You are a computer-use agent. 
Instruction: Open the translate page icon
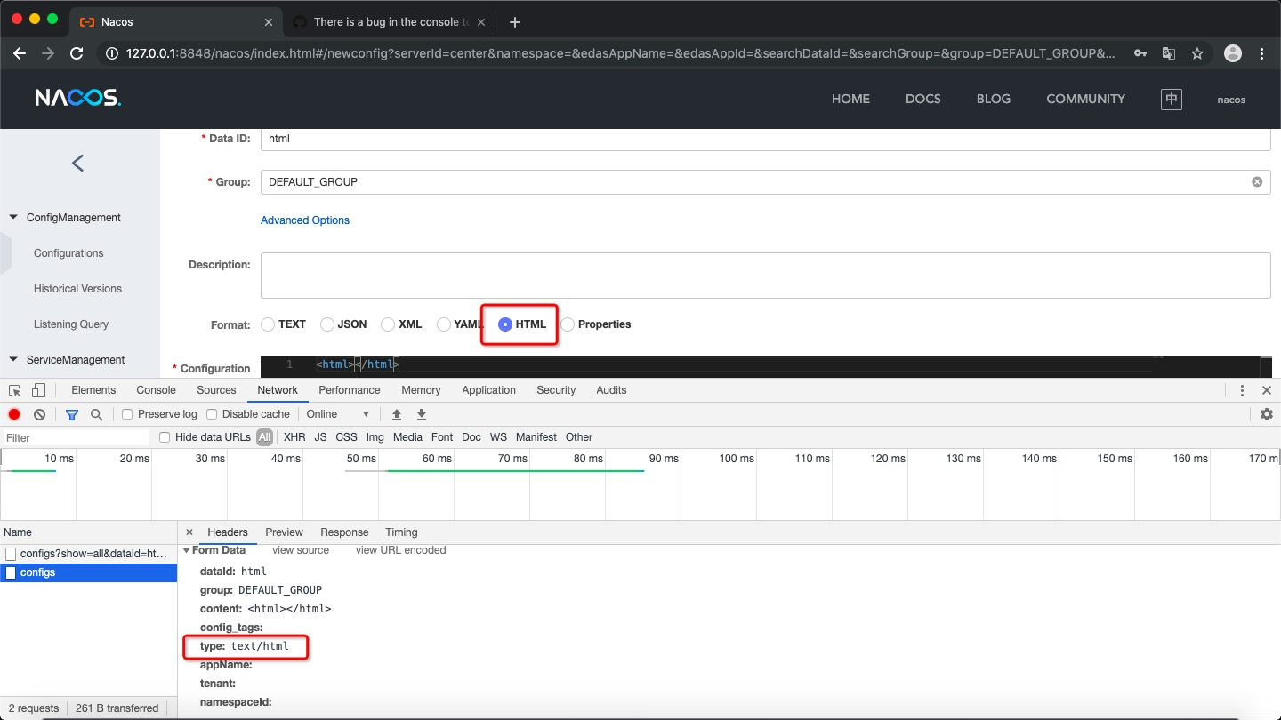click(x=1171, y=53)
